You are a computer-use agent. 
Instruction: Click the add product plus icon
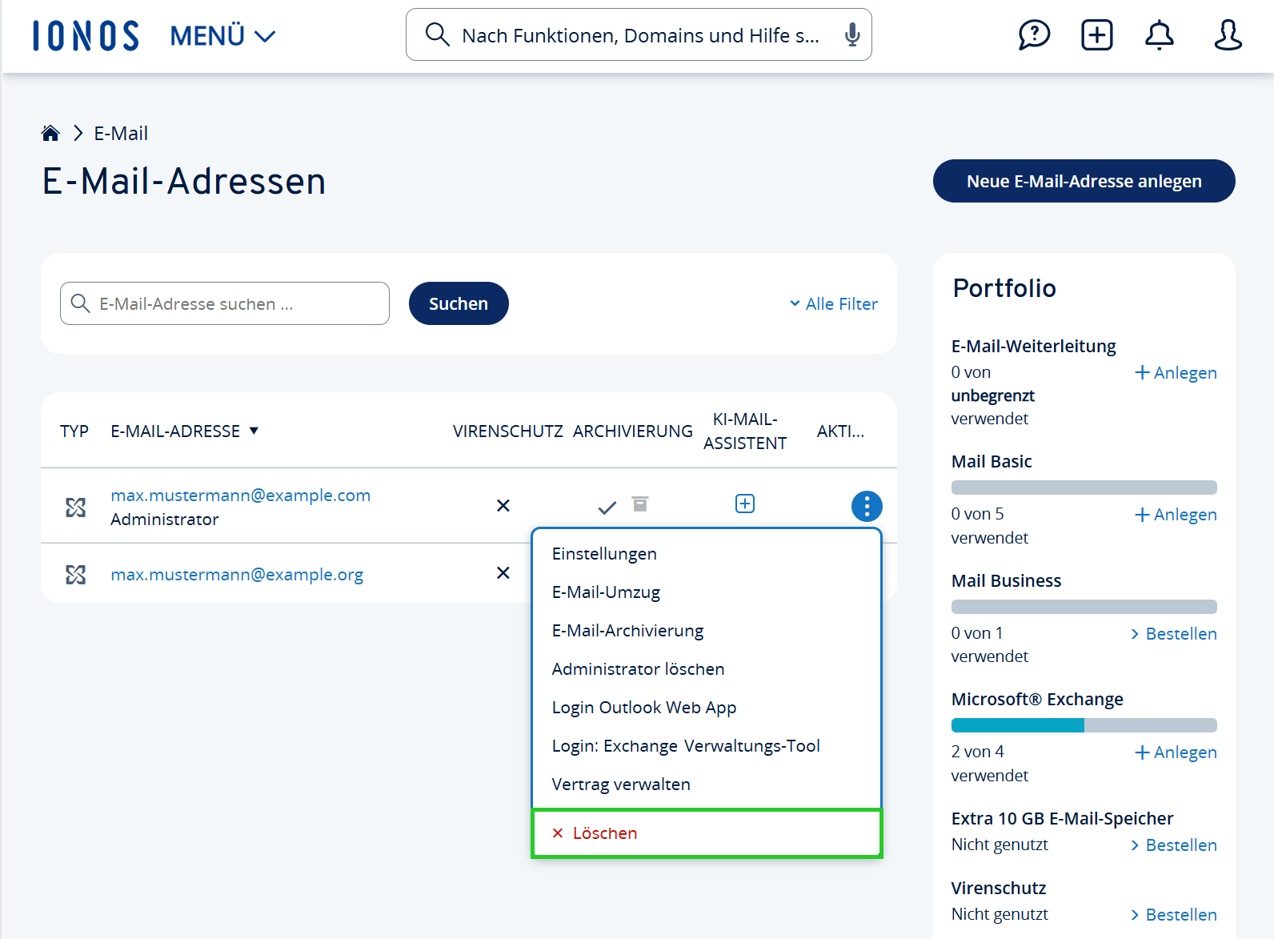point(1096,35)
